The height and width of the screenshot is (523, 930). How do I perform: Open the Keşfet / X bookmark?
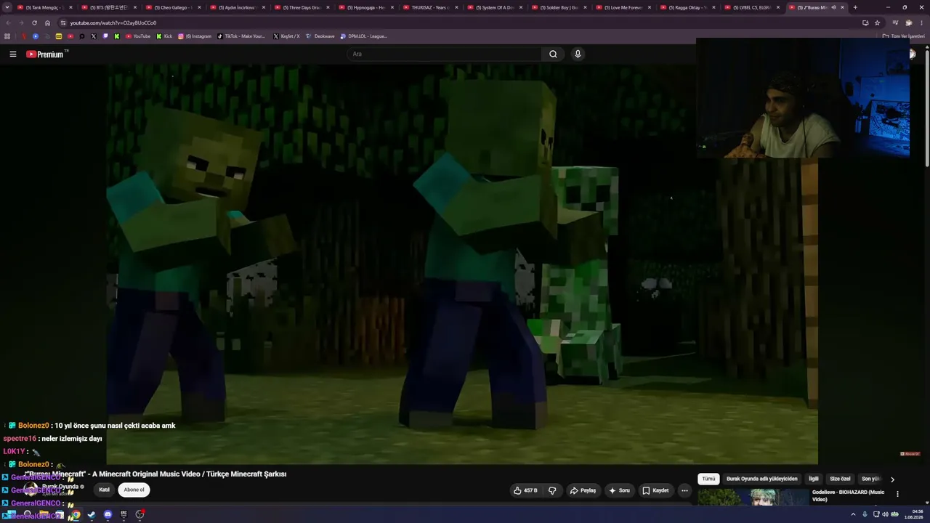coord(286,36)
